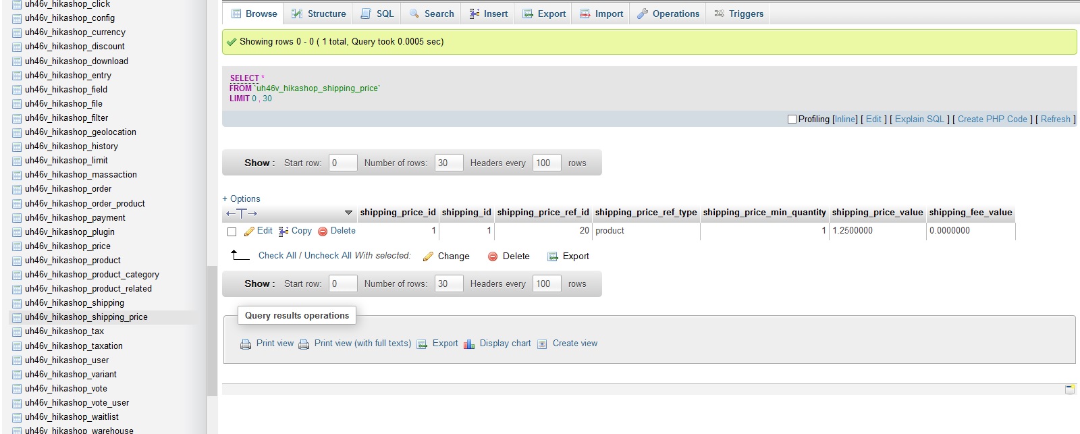
Task: Click top Headers every input field
Action: tap(547, 163)
